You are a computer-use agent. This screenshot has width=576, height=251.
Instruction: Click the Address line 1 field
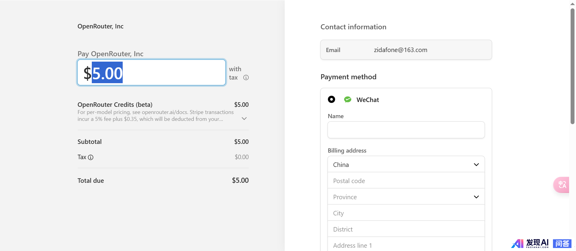click(406, 244)
